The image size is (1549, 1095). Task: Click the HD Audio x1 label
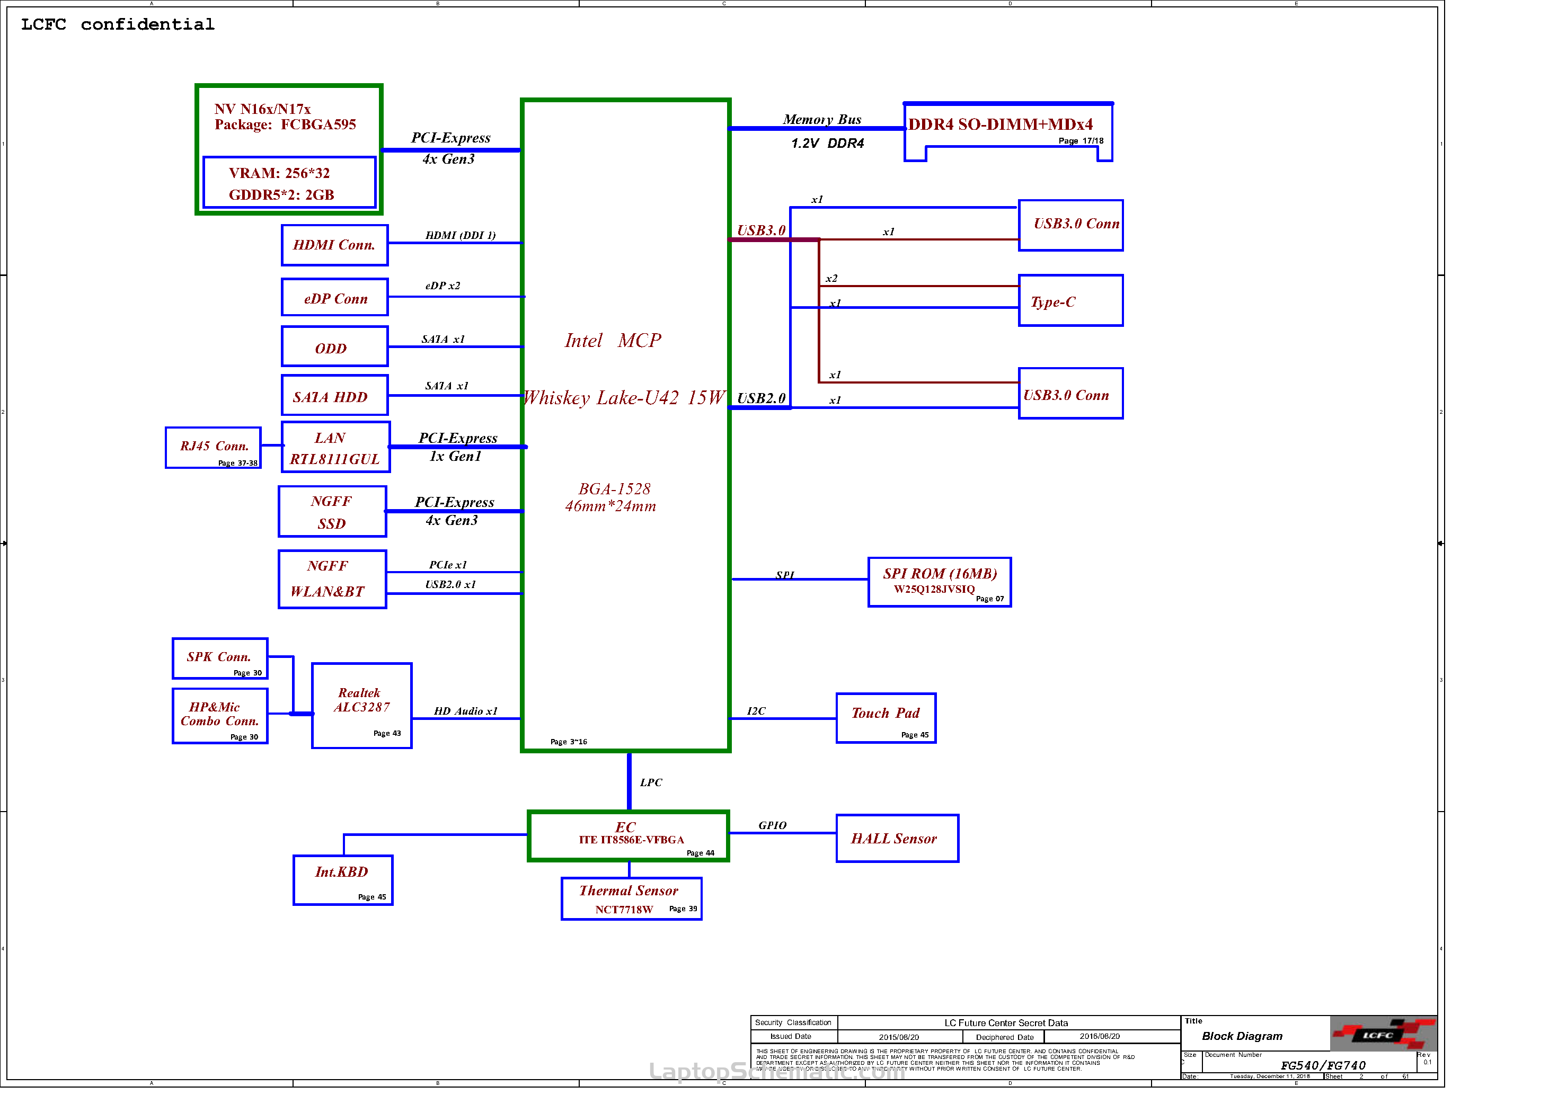point(466,711)
